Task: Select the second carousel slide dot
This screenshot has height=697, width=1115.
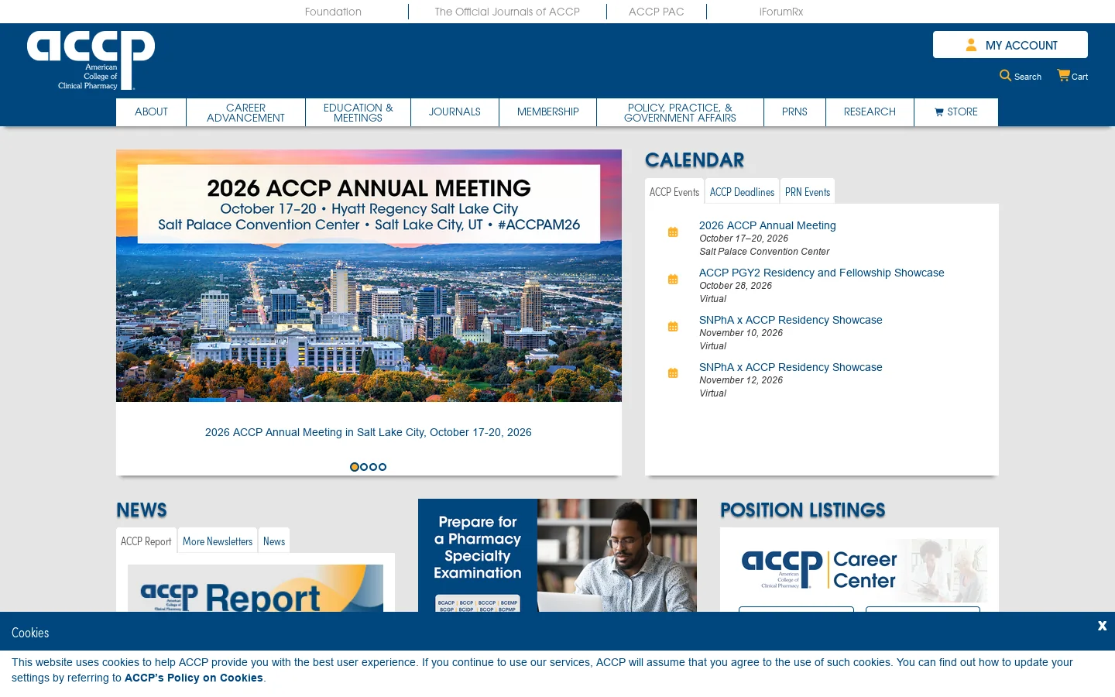Action: (364, 467)
